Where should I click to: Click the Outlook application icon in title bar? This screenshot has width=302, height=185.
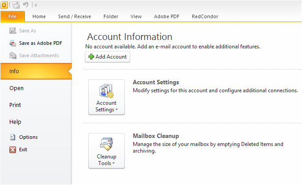pyautogui.click(x=4, y=4)
